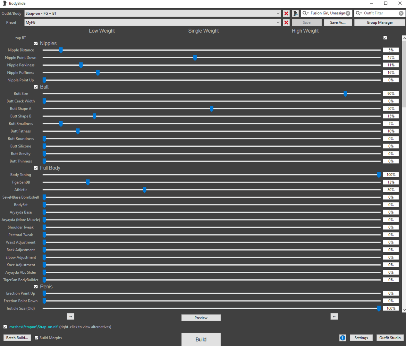Click the Nipple Puffiness 16% value field
This screenshot has height=346, width=406.
(x=391, y=73)
